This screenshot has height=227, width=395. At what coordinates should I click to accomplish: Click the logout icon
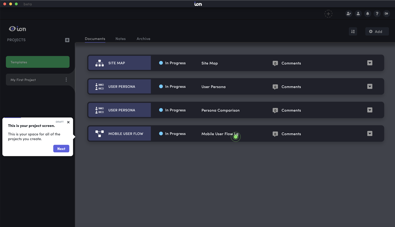tap(386, 14)
